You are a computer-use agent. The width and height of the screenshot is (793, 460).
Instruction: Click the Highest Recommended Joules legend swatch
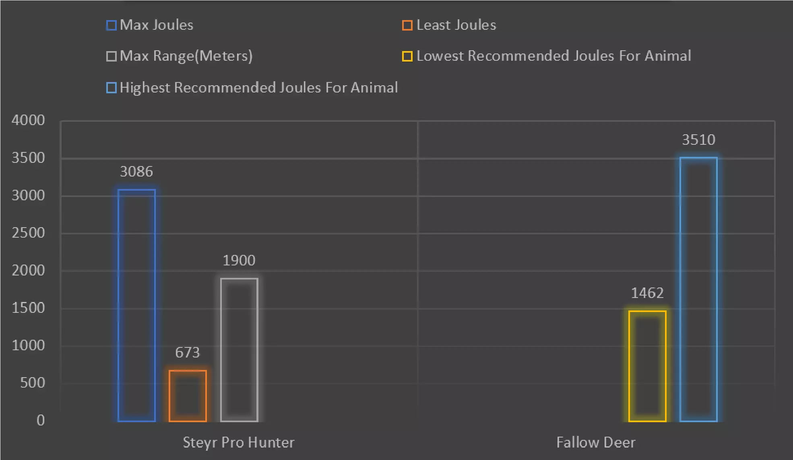click(111, 88)
